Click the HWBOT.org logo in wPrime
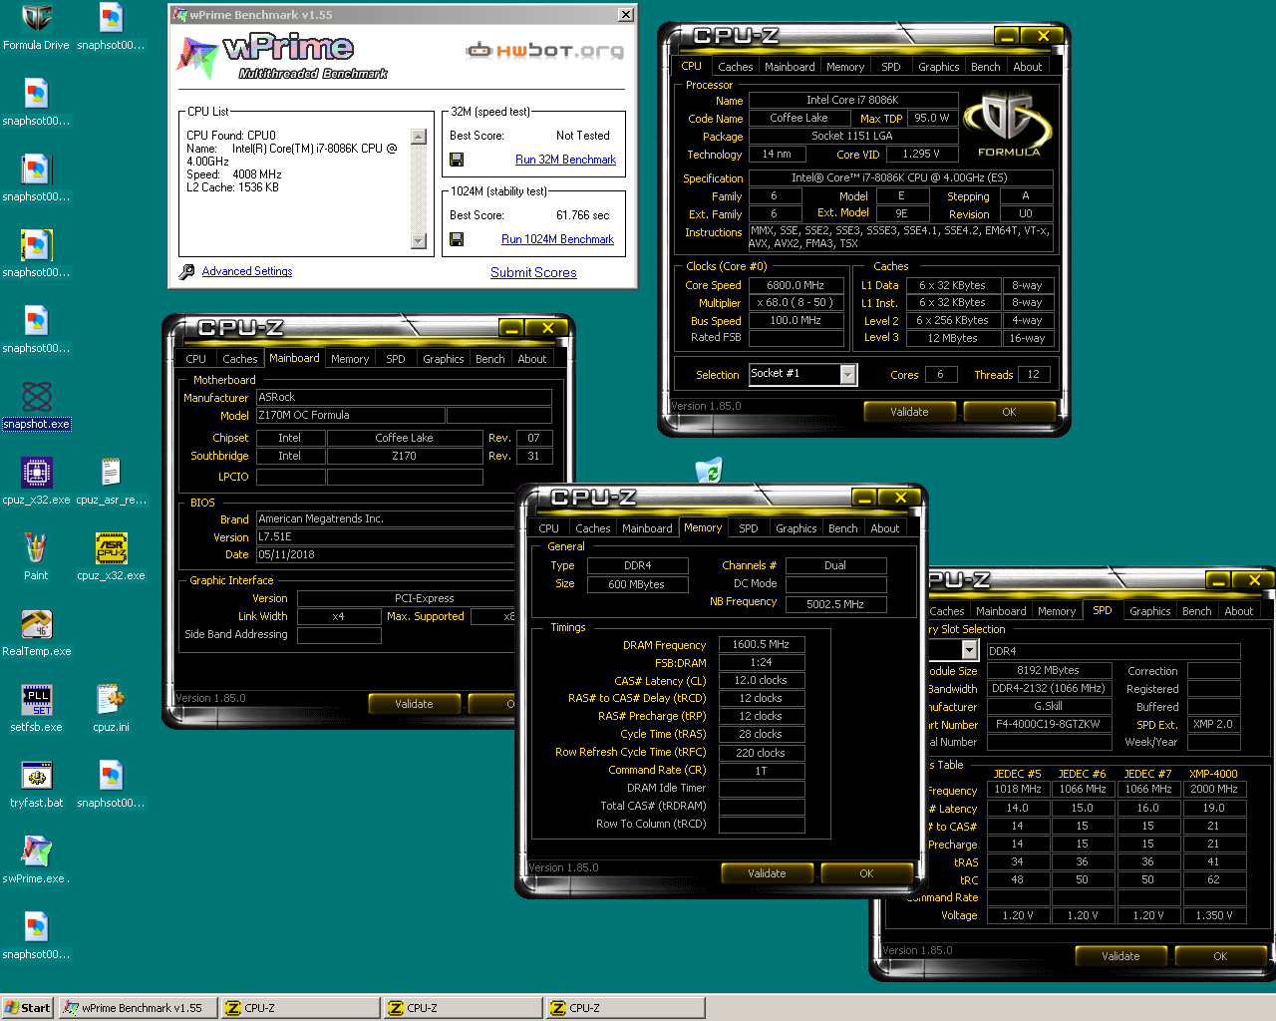 545,51
